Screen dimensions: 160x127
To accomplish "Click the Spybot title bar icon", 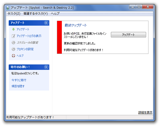I will 8,8.
